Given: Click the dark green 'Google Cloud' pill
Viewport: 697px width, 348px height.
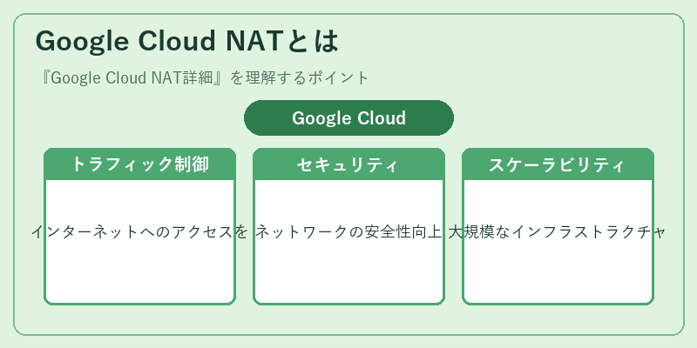Looking at the screenshot, I should [x=349, y=118].
